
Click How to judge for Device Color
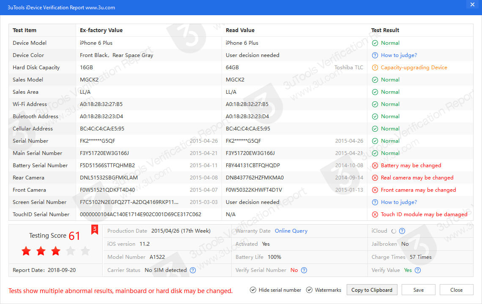(375, 55)
